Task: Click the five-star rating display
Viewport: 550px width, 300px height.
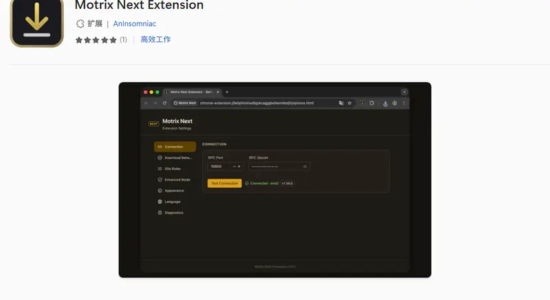Action: click(96, 40)
